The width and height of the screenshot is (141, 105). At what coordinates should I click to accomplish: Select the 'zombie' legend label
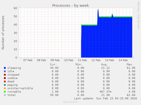(12, 78)
